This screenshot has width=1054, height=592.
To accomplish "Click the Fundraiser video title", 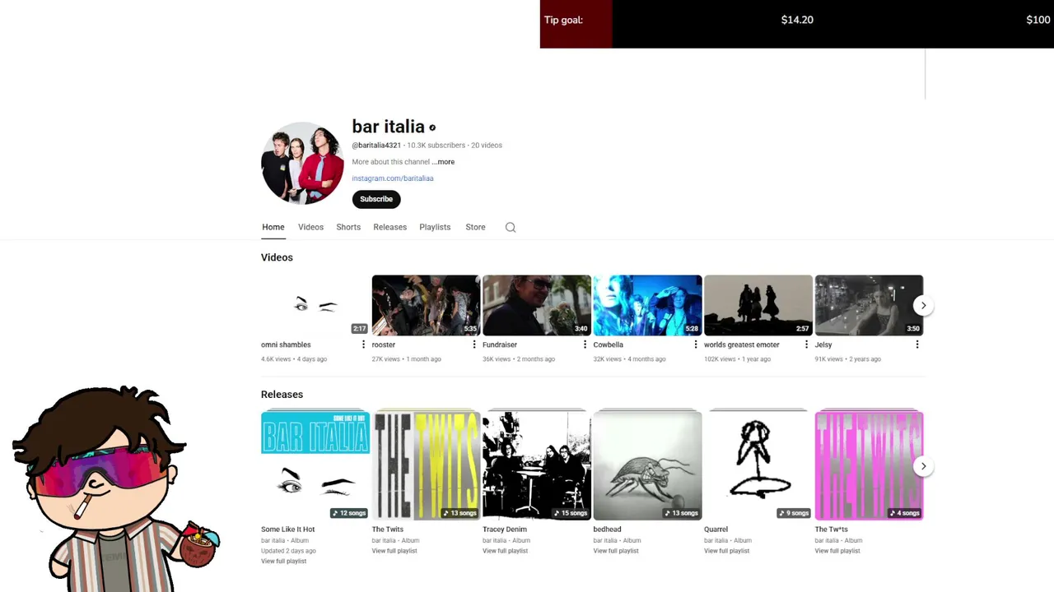I will pyautogui.click(x=500, y=345).
